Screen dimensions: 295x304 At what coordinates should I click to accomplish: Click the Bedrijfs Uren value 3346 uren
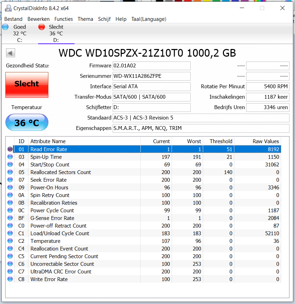coord(268,107)
